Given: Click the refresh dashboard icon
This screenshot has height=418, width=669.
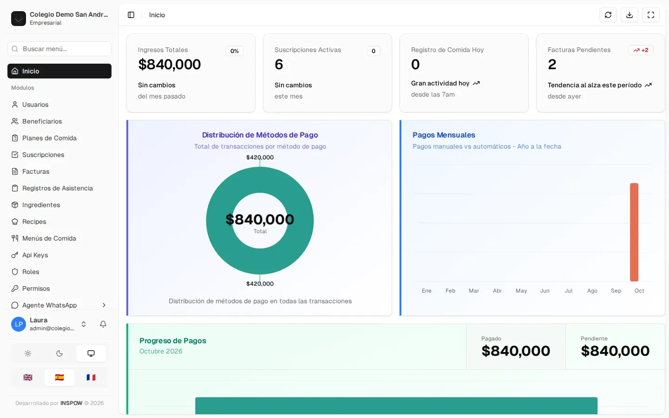Looking at the screenshot, I should point(608,15).
